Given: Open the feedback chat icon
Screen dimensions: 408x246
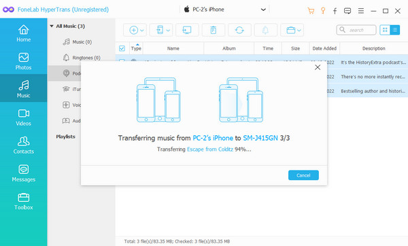Looking at the screenshot, I should point(347,11).
